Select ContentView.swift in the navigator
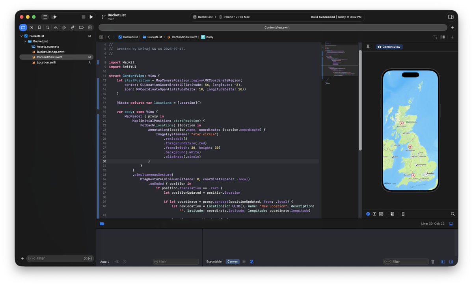The height and width of the screenshot is (286, 473). pyautogui.click(x=56, y=57)
